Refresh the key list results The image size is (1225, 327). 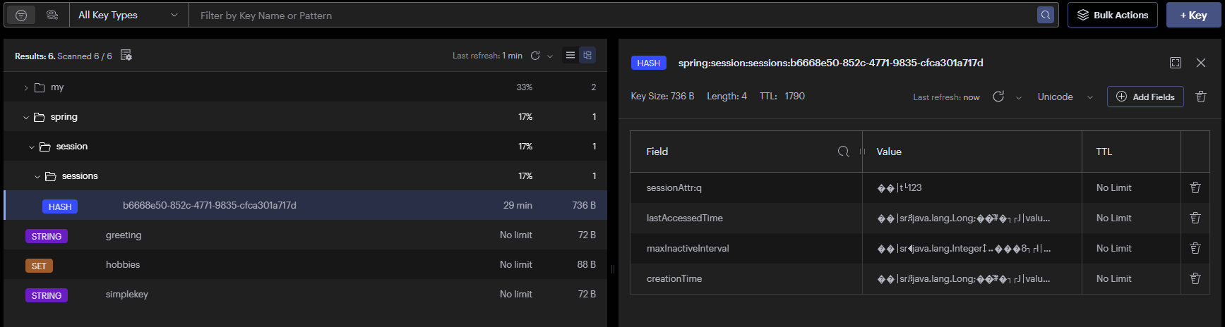point(535,56)
